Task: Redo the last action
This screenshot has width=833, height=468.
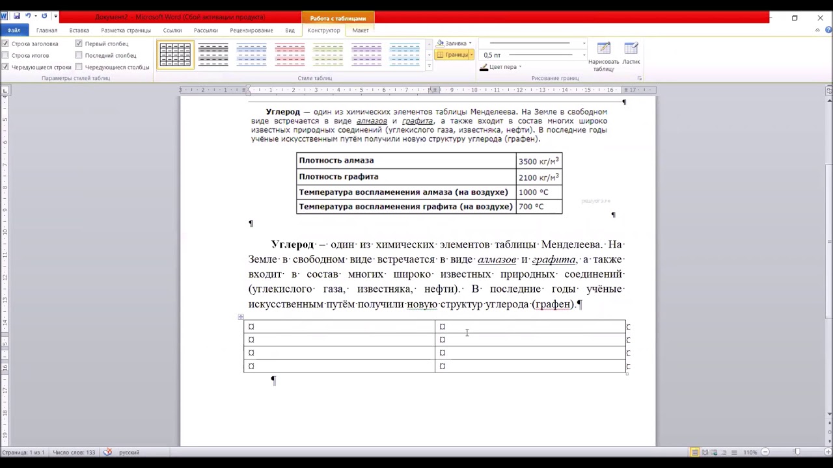Action: [x=44, y=16]
